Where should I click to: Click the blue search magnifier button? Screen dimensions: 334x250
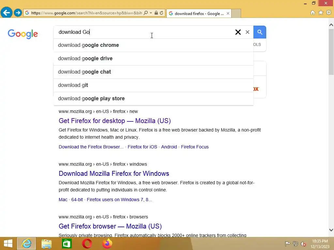[260, 32]
